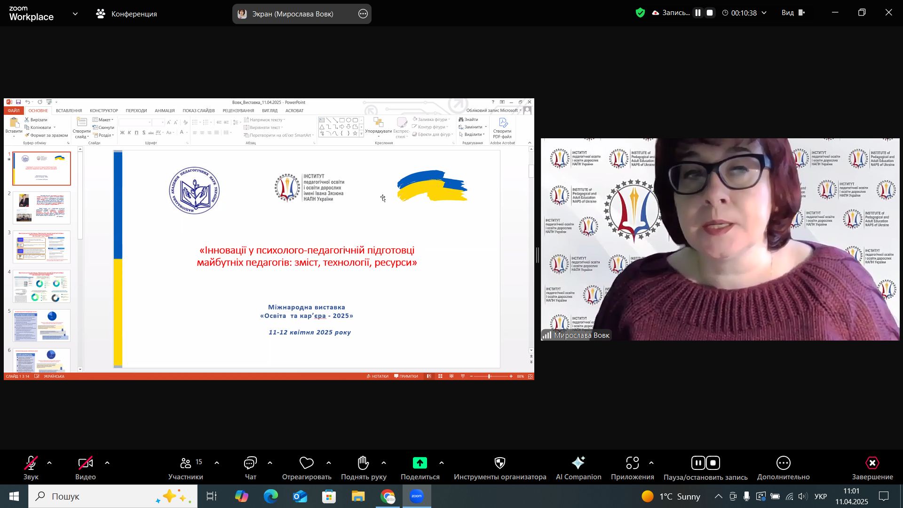Expand share options arrow next to Поделиться
Image resolution: width=903 pixels, height=508 pixels.
tap(442, 463)
